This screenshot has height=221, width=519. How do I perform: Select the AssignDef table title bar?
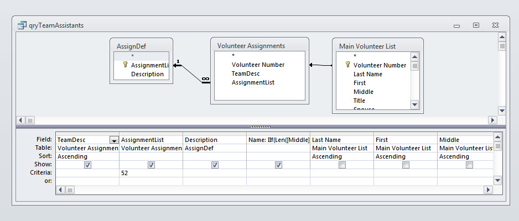coord(141,46)
